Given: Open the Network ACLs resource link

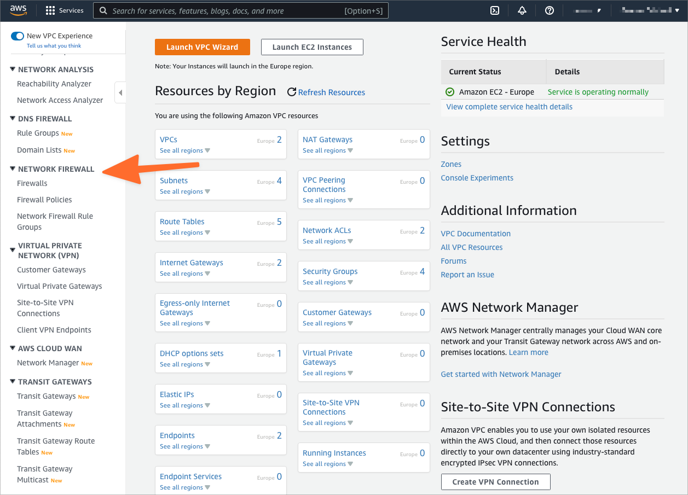Looking at the screenshot, I should (327, 230).
